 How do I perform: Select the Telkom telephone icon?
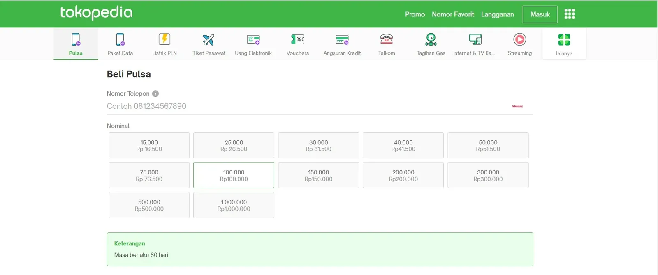pos(387,39)
